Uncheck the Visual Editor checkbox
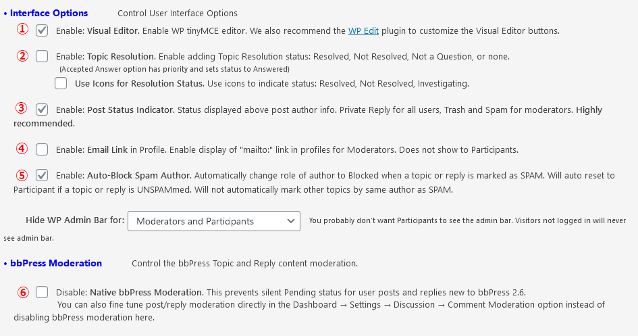 click(42, 30)
